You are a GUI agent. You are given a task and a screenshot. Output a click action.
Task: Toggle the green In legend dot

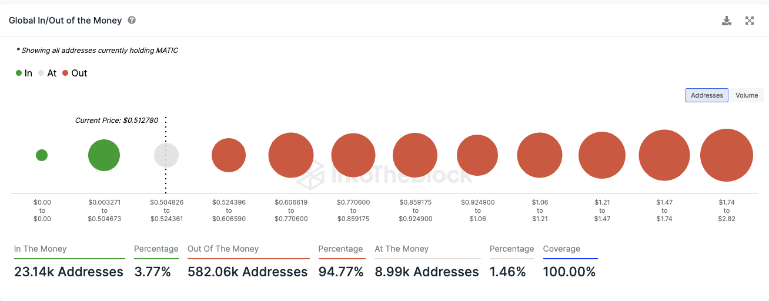click(19, 73)
